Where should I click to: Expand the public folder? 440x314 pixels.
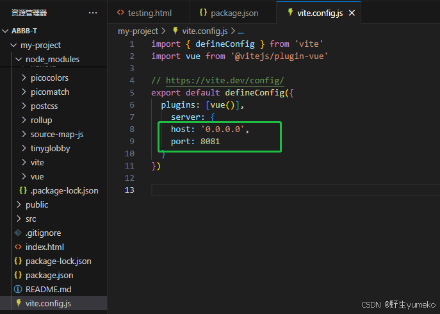(x=19, y=204)
